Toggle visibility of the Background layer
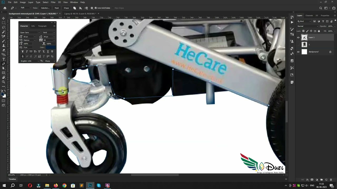Image resolution: width=337 pixels, height=189 pixels. point(298,52)
